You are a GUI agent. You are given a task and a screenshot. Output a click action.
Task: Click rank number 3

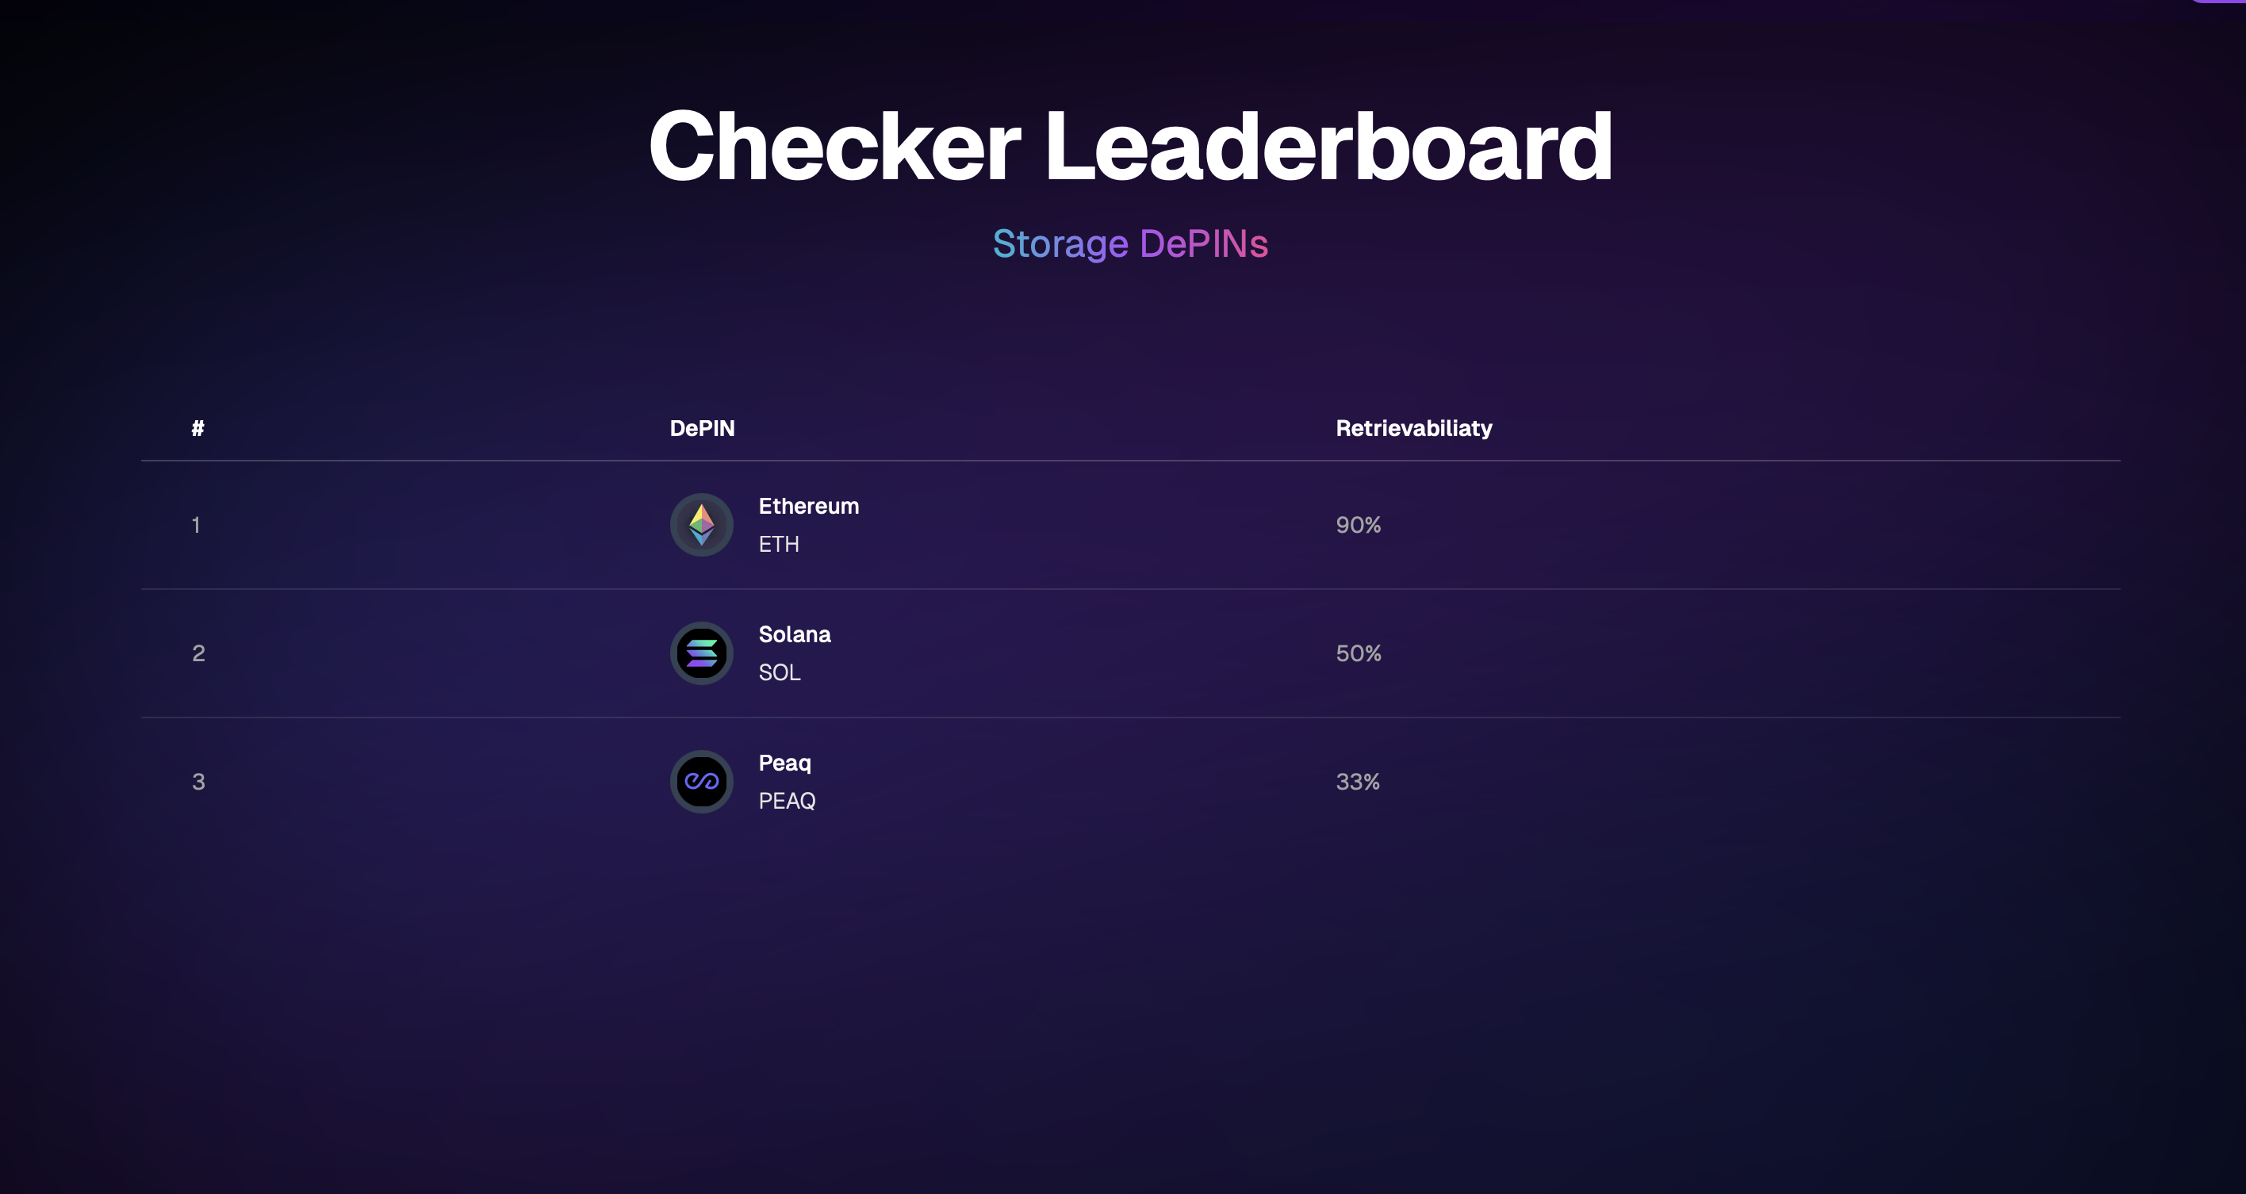[x=198, y=781]
